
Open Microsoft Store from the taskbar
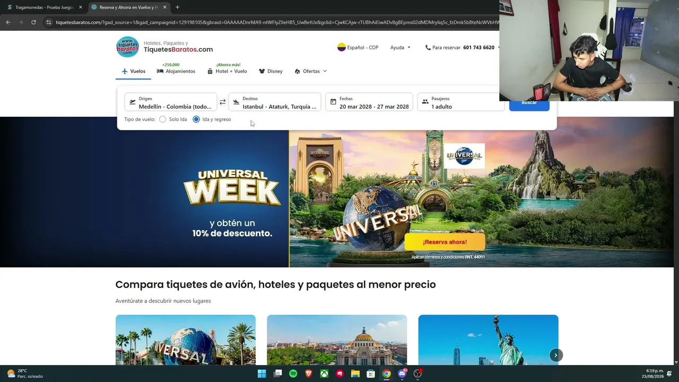(371, 374)
